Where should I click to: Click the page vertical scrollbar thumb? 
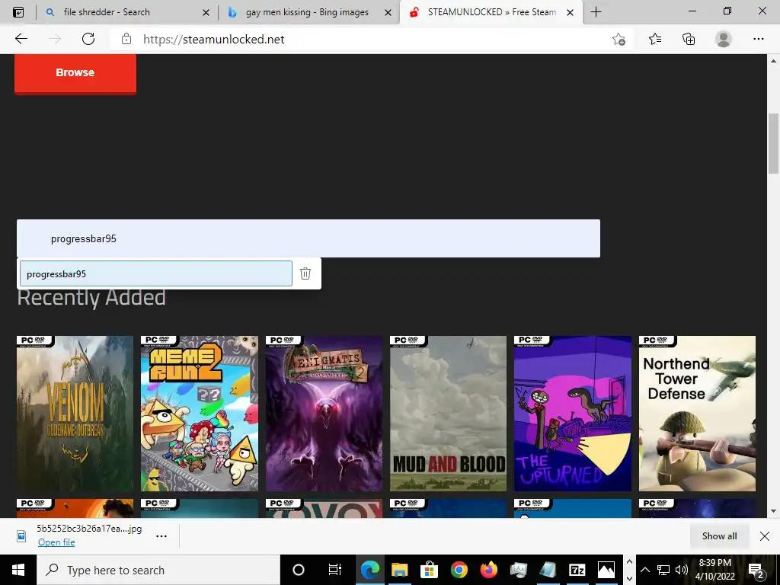tap(773, 143)
